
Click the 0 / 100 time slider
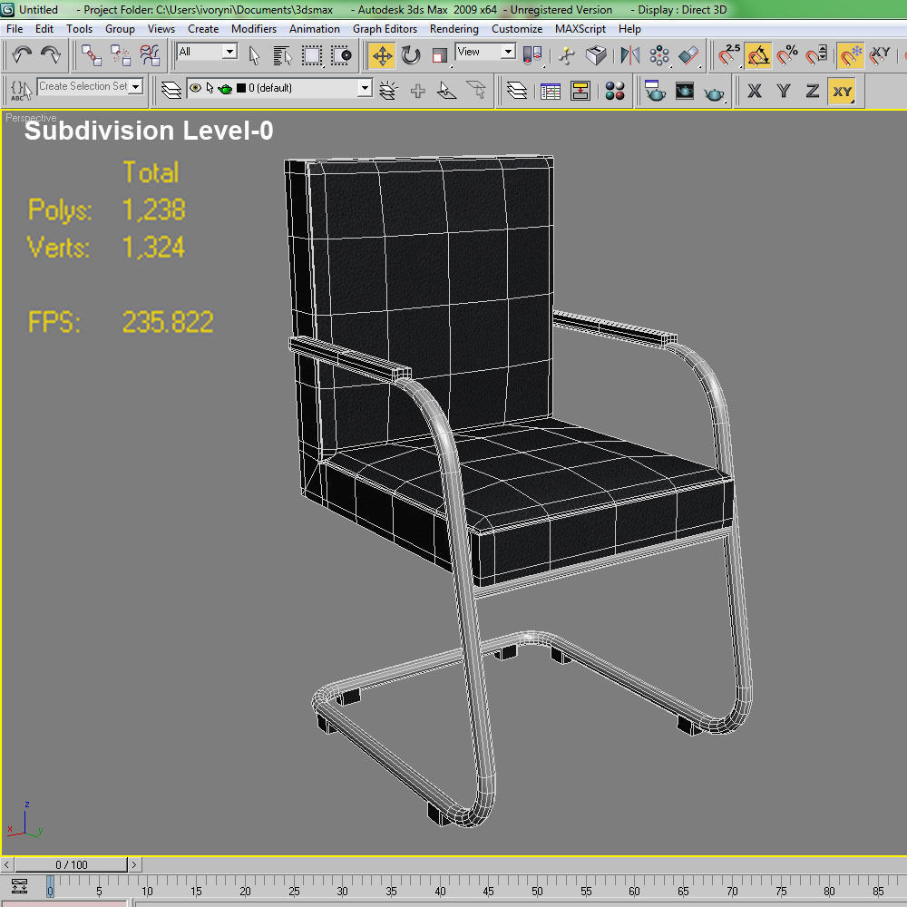coord(71,864)
